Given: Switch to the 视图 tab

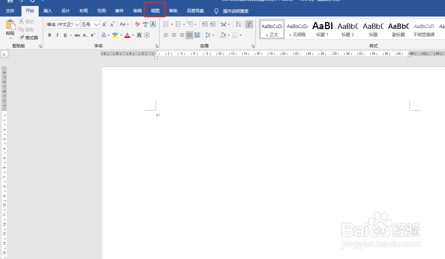Looking at the screenshot, I should [x=155, y=11].
